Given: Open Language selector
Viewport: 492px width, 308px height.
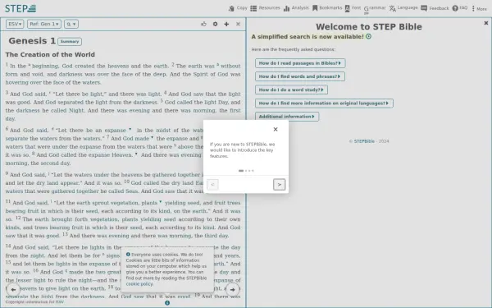Looking at the screenshot, I should (x=403, y=8).
